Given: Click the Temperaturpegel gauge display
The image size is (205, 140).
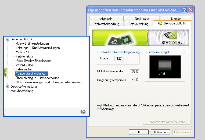Looking at the screenshot, I should click(x=165, y=67).
